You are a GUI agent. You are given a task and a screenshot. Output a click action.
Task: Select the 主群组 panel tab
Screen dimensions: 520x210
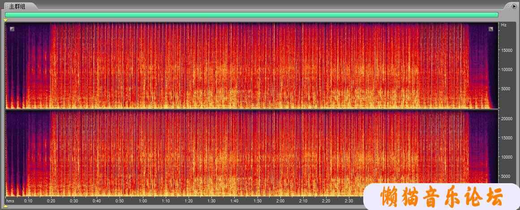tap(17, 6)
